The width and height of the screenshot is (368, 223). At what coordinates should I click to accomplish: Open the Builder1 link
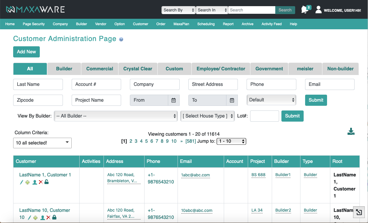[x=283, y=175]
